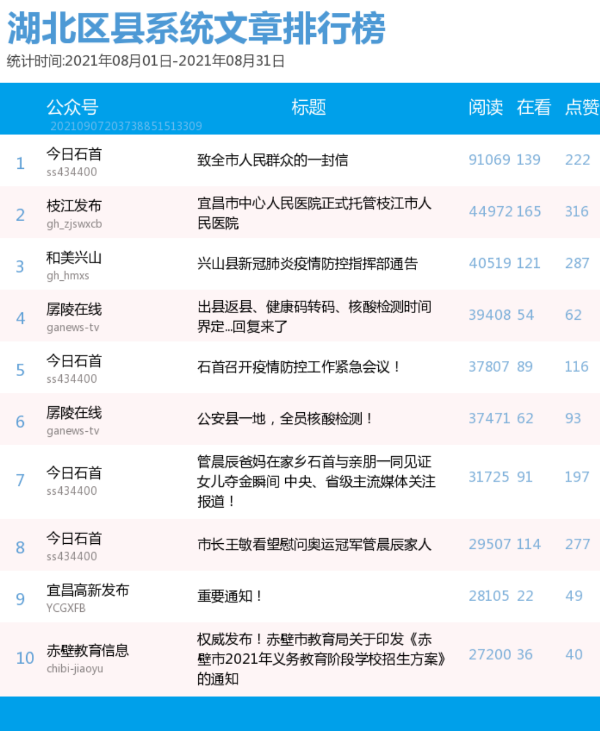Open the 宜昌市中心人民医院 article about 枝江市人民医院

(314, 213)
